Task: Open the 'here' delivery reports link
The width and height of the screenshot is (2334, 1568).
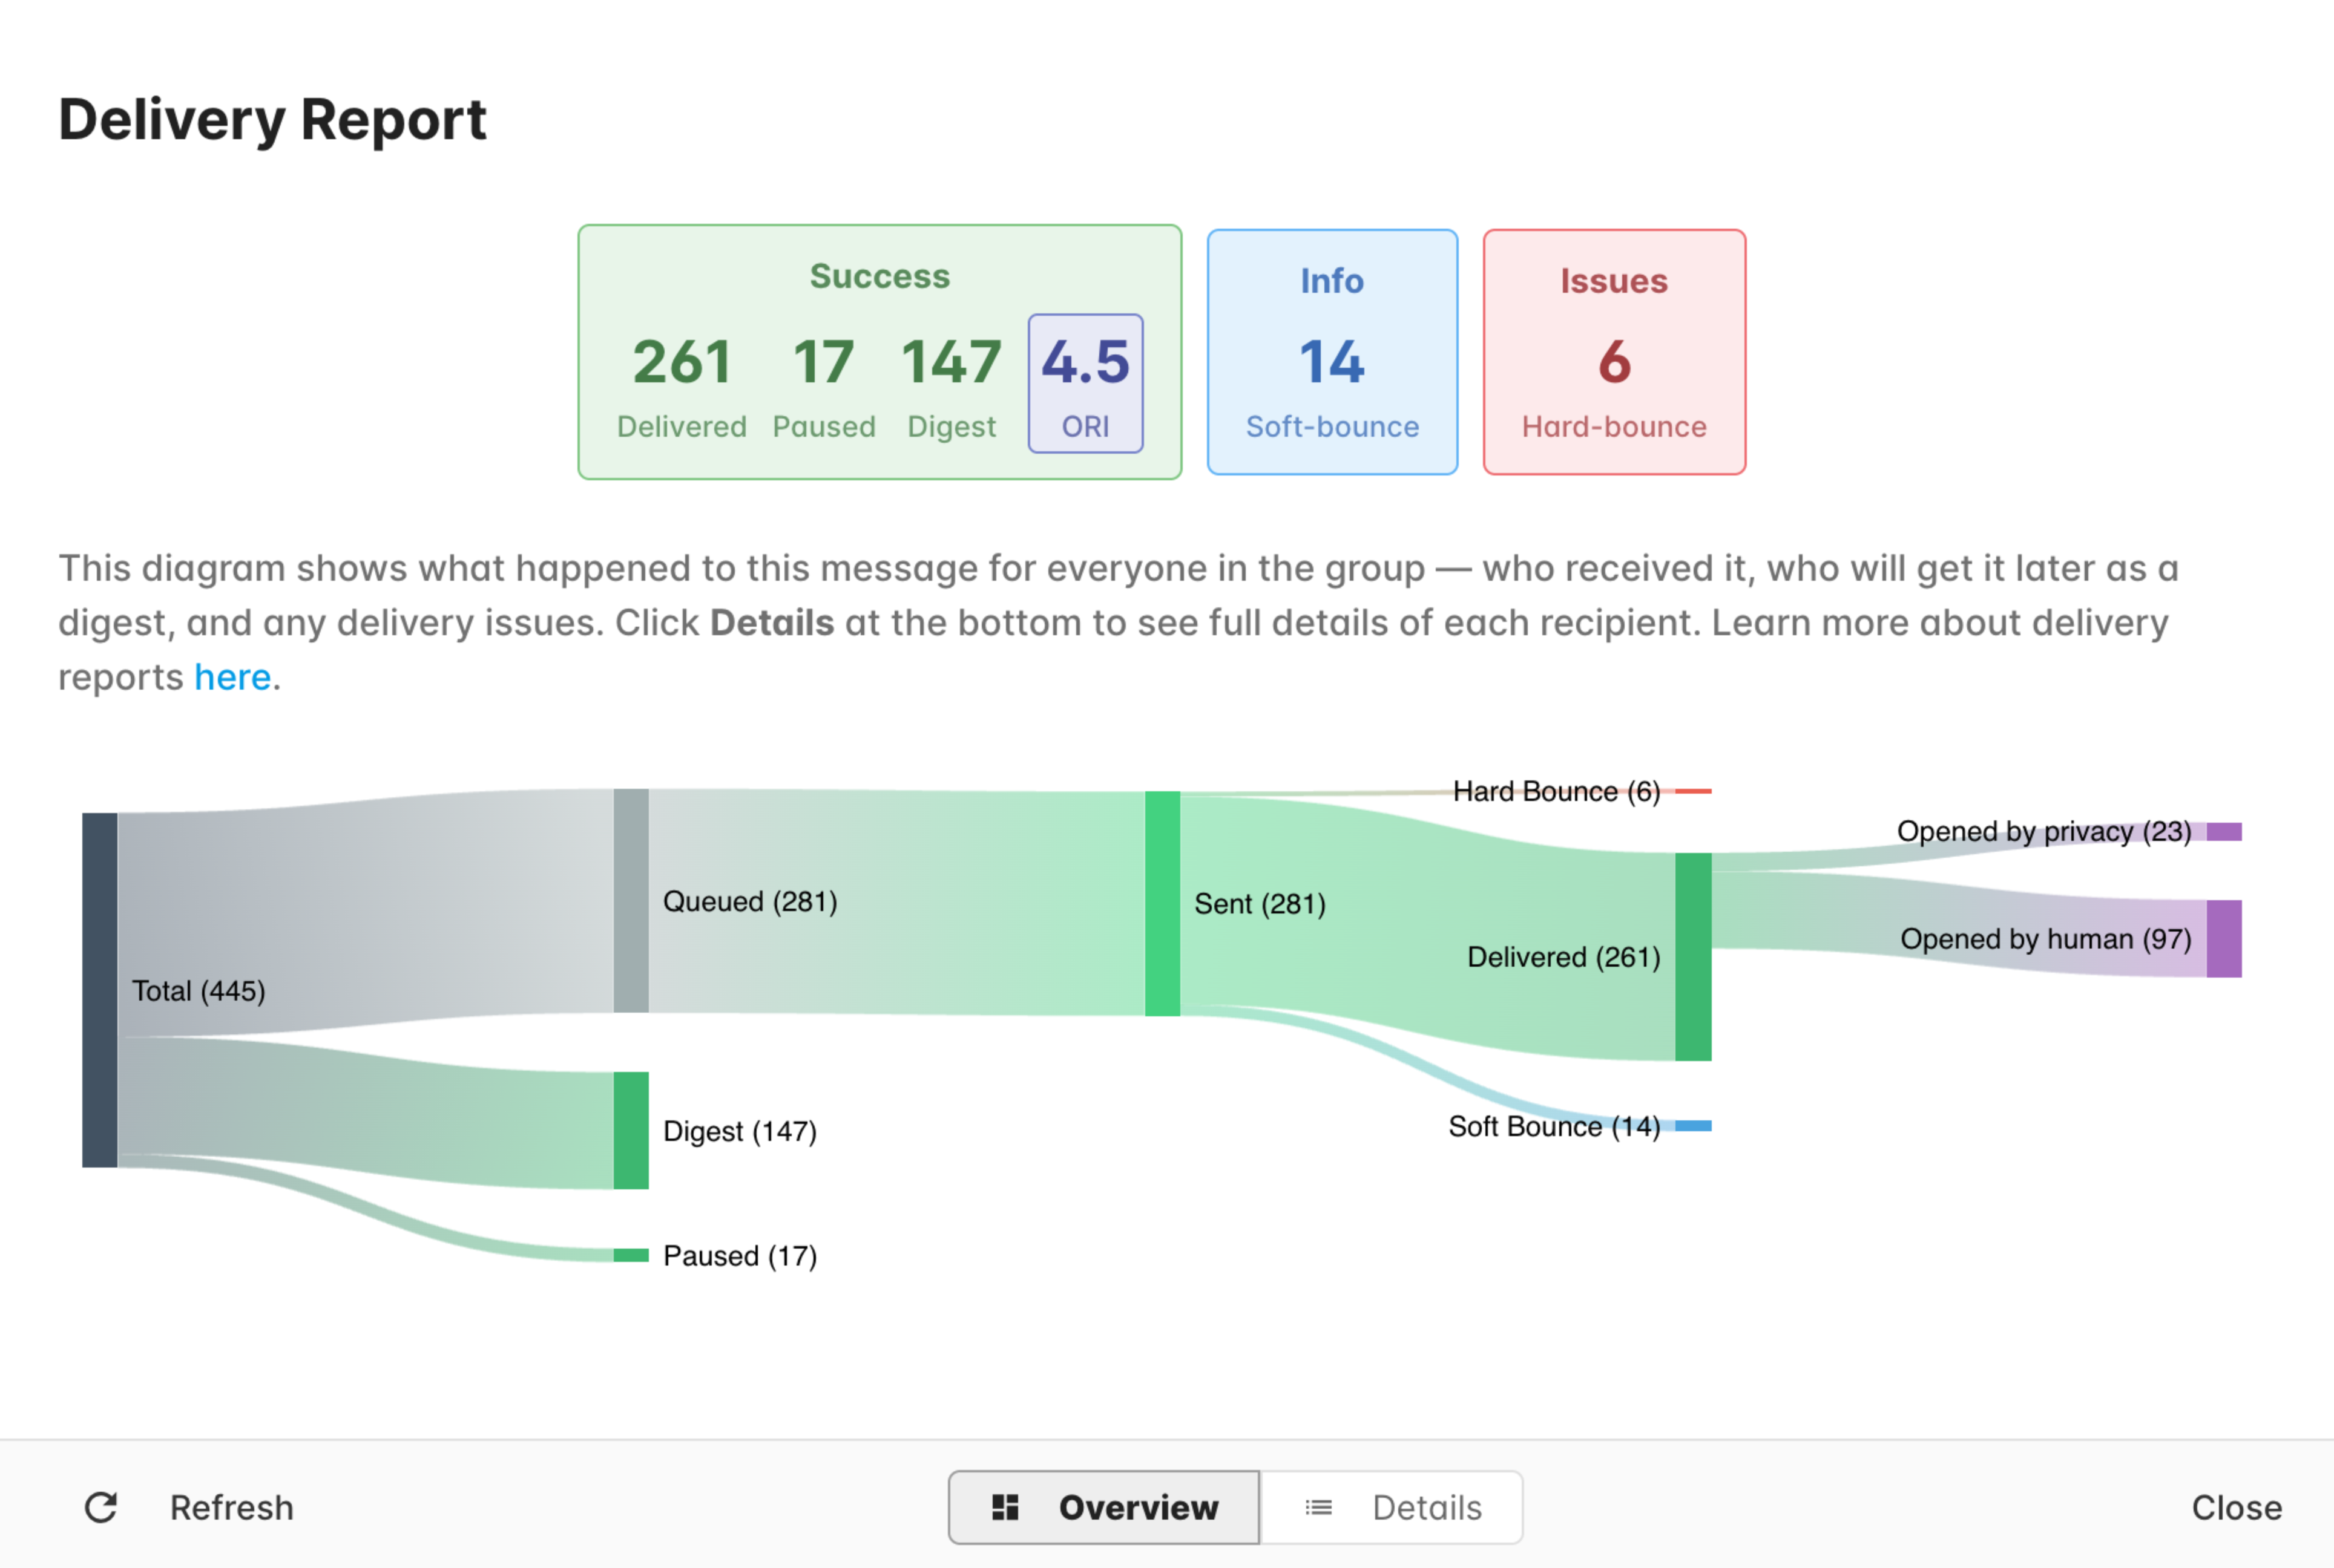Action: point(232,677)
